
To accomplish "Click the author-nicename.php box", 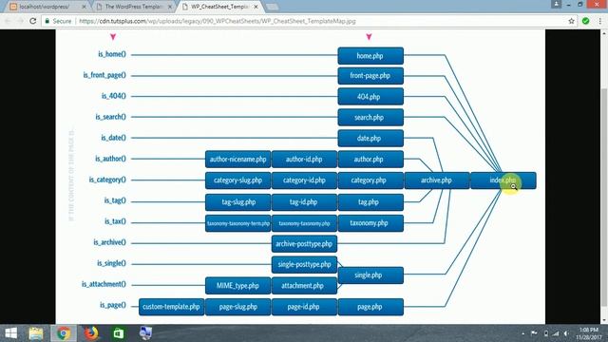I will coord(237,160).
